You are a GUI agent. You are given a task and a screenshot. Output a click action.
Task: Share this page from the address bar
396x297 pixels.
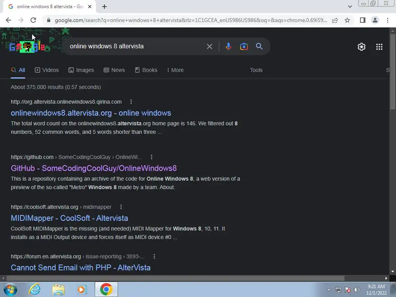tap(335, 20)
